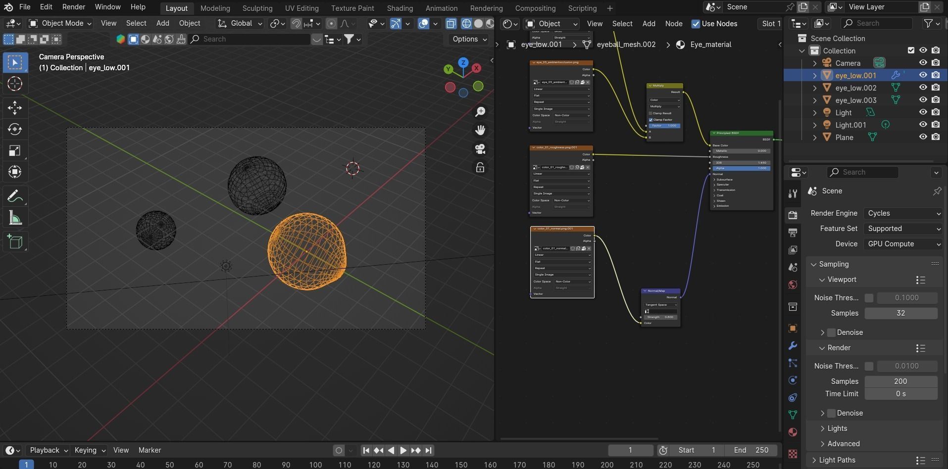Open the Render Engine dropdown

pos(903,213)
